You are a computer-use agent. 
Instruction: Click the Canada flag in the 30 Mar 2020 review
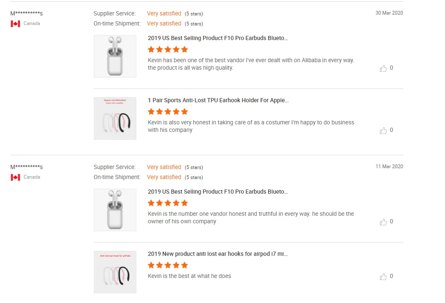point(15,24)
